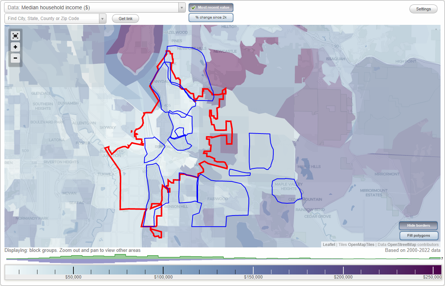Open the Leaflet attribution link

pos(329,244)
